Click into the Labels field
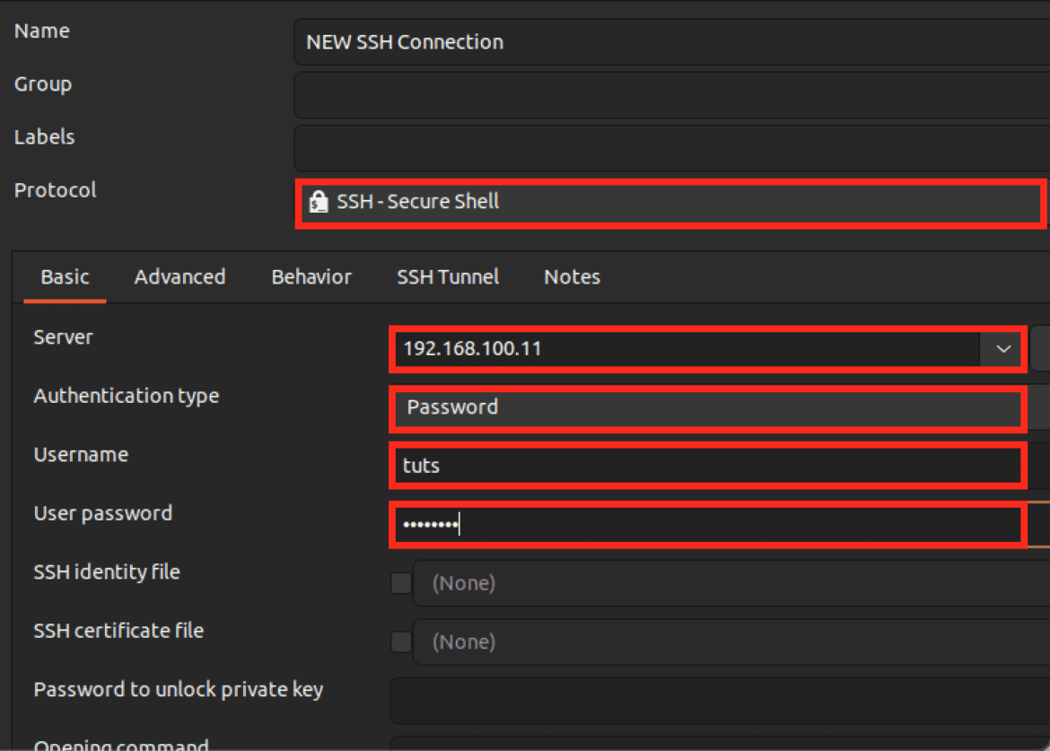This screenshot has width=1050, height=751. coord(669,148)
